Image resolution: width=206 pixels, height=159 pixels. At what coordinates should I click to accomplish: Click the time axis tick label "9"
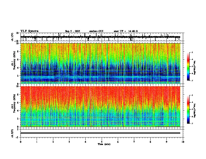coord(166,142)
